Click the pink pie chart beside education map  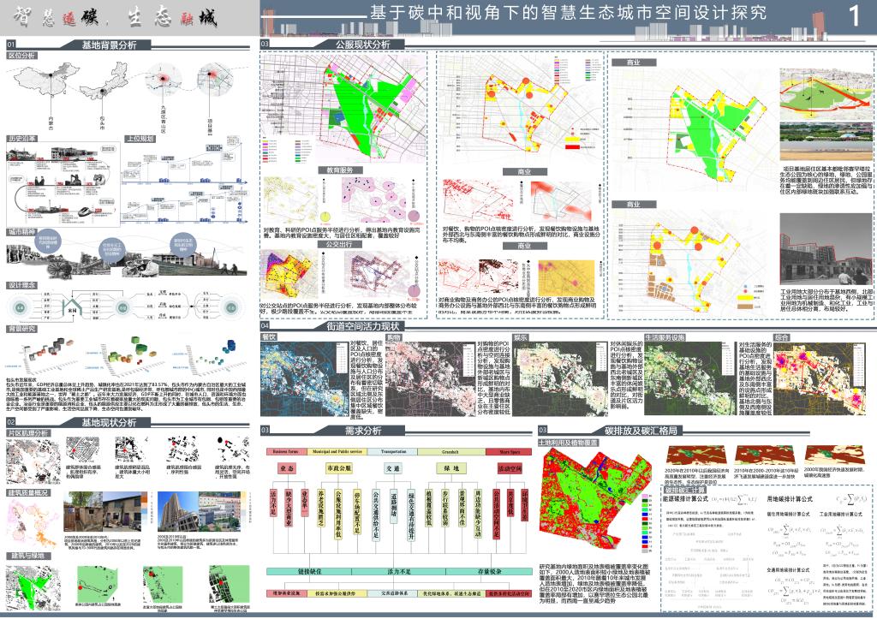click(413, 216)
